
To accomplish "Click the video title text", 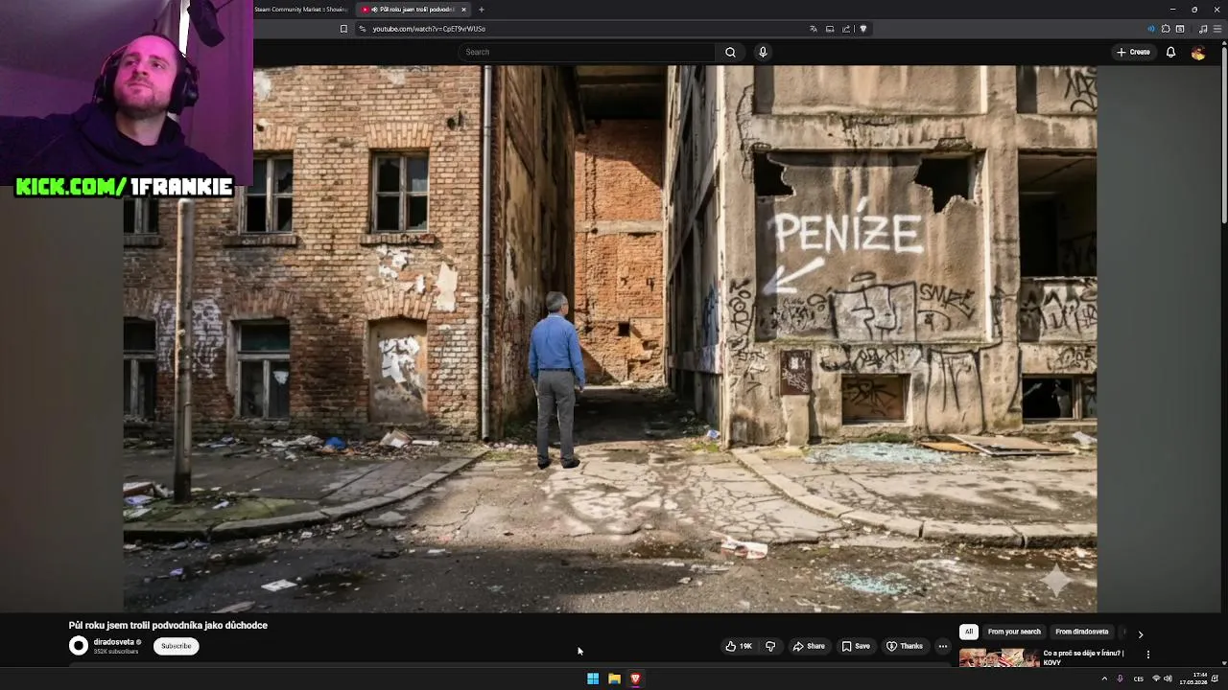I will tap(168, 625).
